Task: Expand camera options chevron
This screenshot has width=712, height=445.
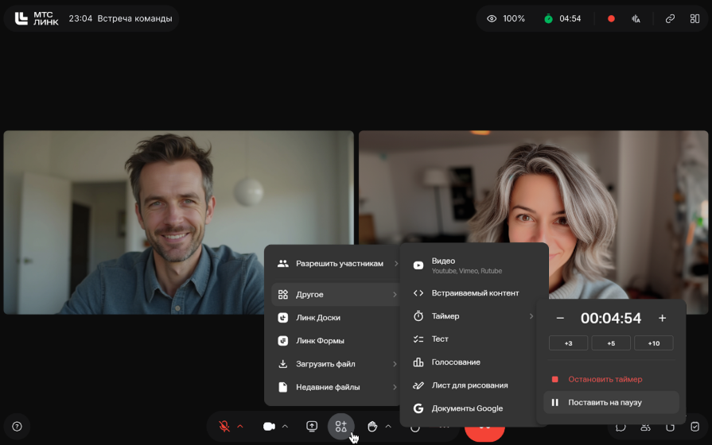Action: [285, 427]
